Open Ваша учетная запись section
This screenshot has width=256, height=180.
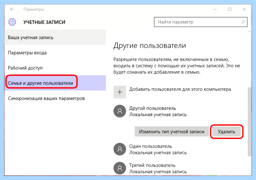[x=55, y=38]
